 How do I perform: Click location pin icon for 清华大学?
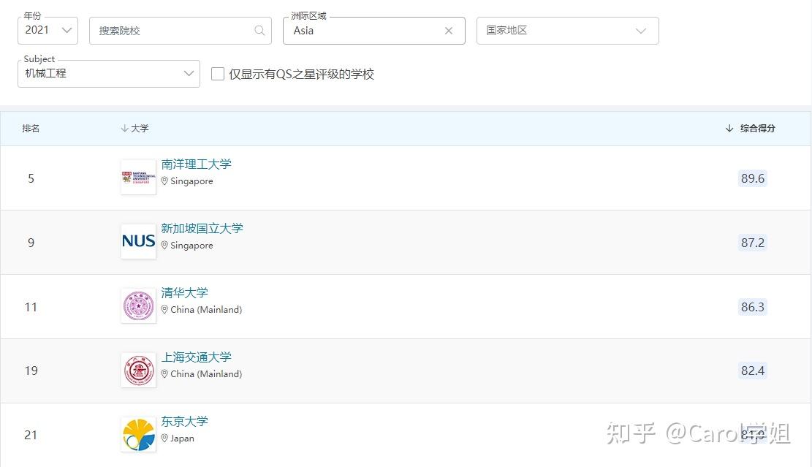tap(164, 309)
